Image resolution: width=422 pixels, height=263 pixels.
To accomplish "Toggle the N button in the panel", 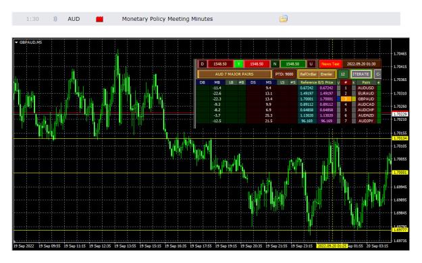I will point(275,64).
